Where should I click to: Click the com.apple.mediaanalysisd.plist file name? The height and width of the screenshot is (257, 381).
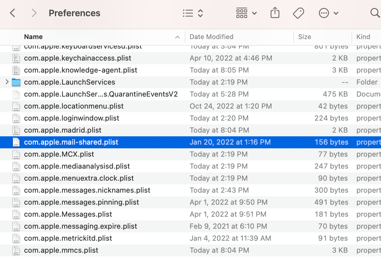click(77, 166)
